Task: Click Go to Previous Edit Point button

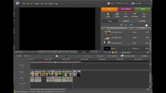Action: pos(40,52)
